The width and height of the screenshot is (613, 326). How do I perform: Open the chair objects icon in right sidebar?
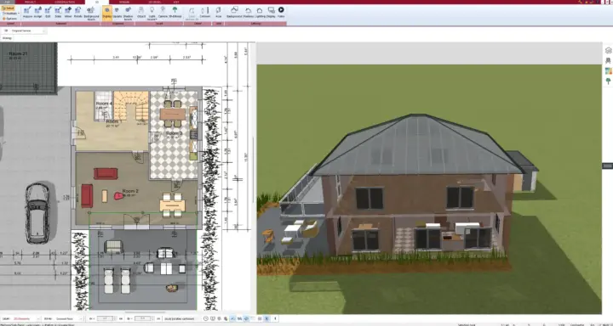[x=608, y=61]
